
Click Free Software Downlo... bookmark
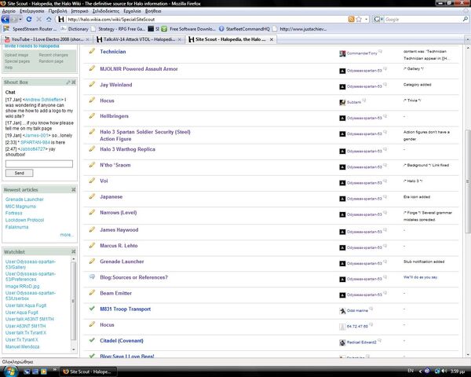[188, 29]
